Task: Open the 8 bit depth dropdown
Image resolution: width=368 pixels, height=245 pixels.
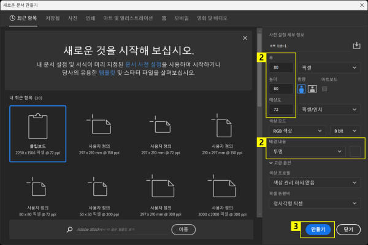Action: 345,131
